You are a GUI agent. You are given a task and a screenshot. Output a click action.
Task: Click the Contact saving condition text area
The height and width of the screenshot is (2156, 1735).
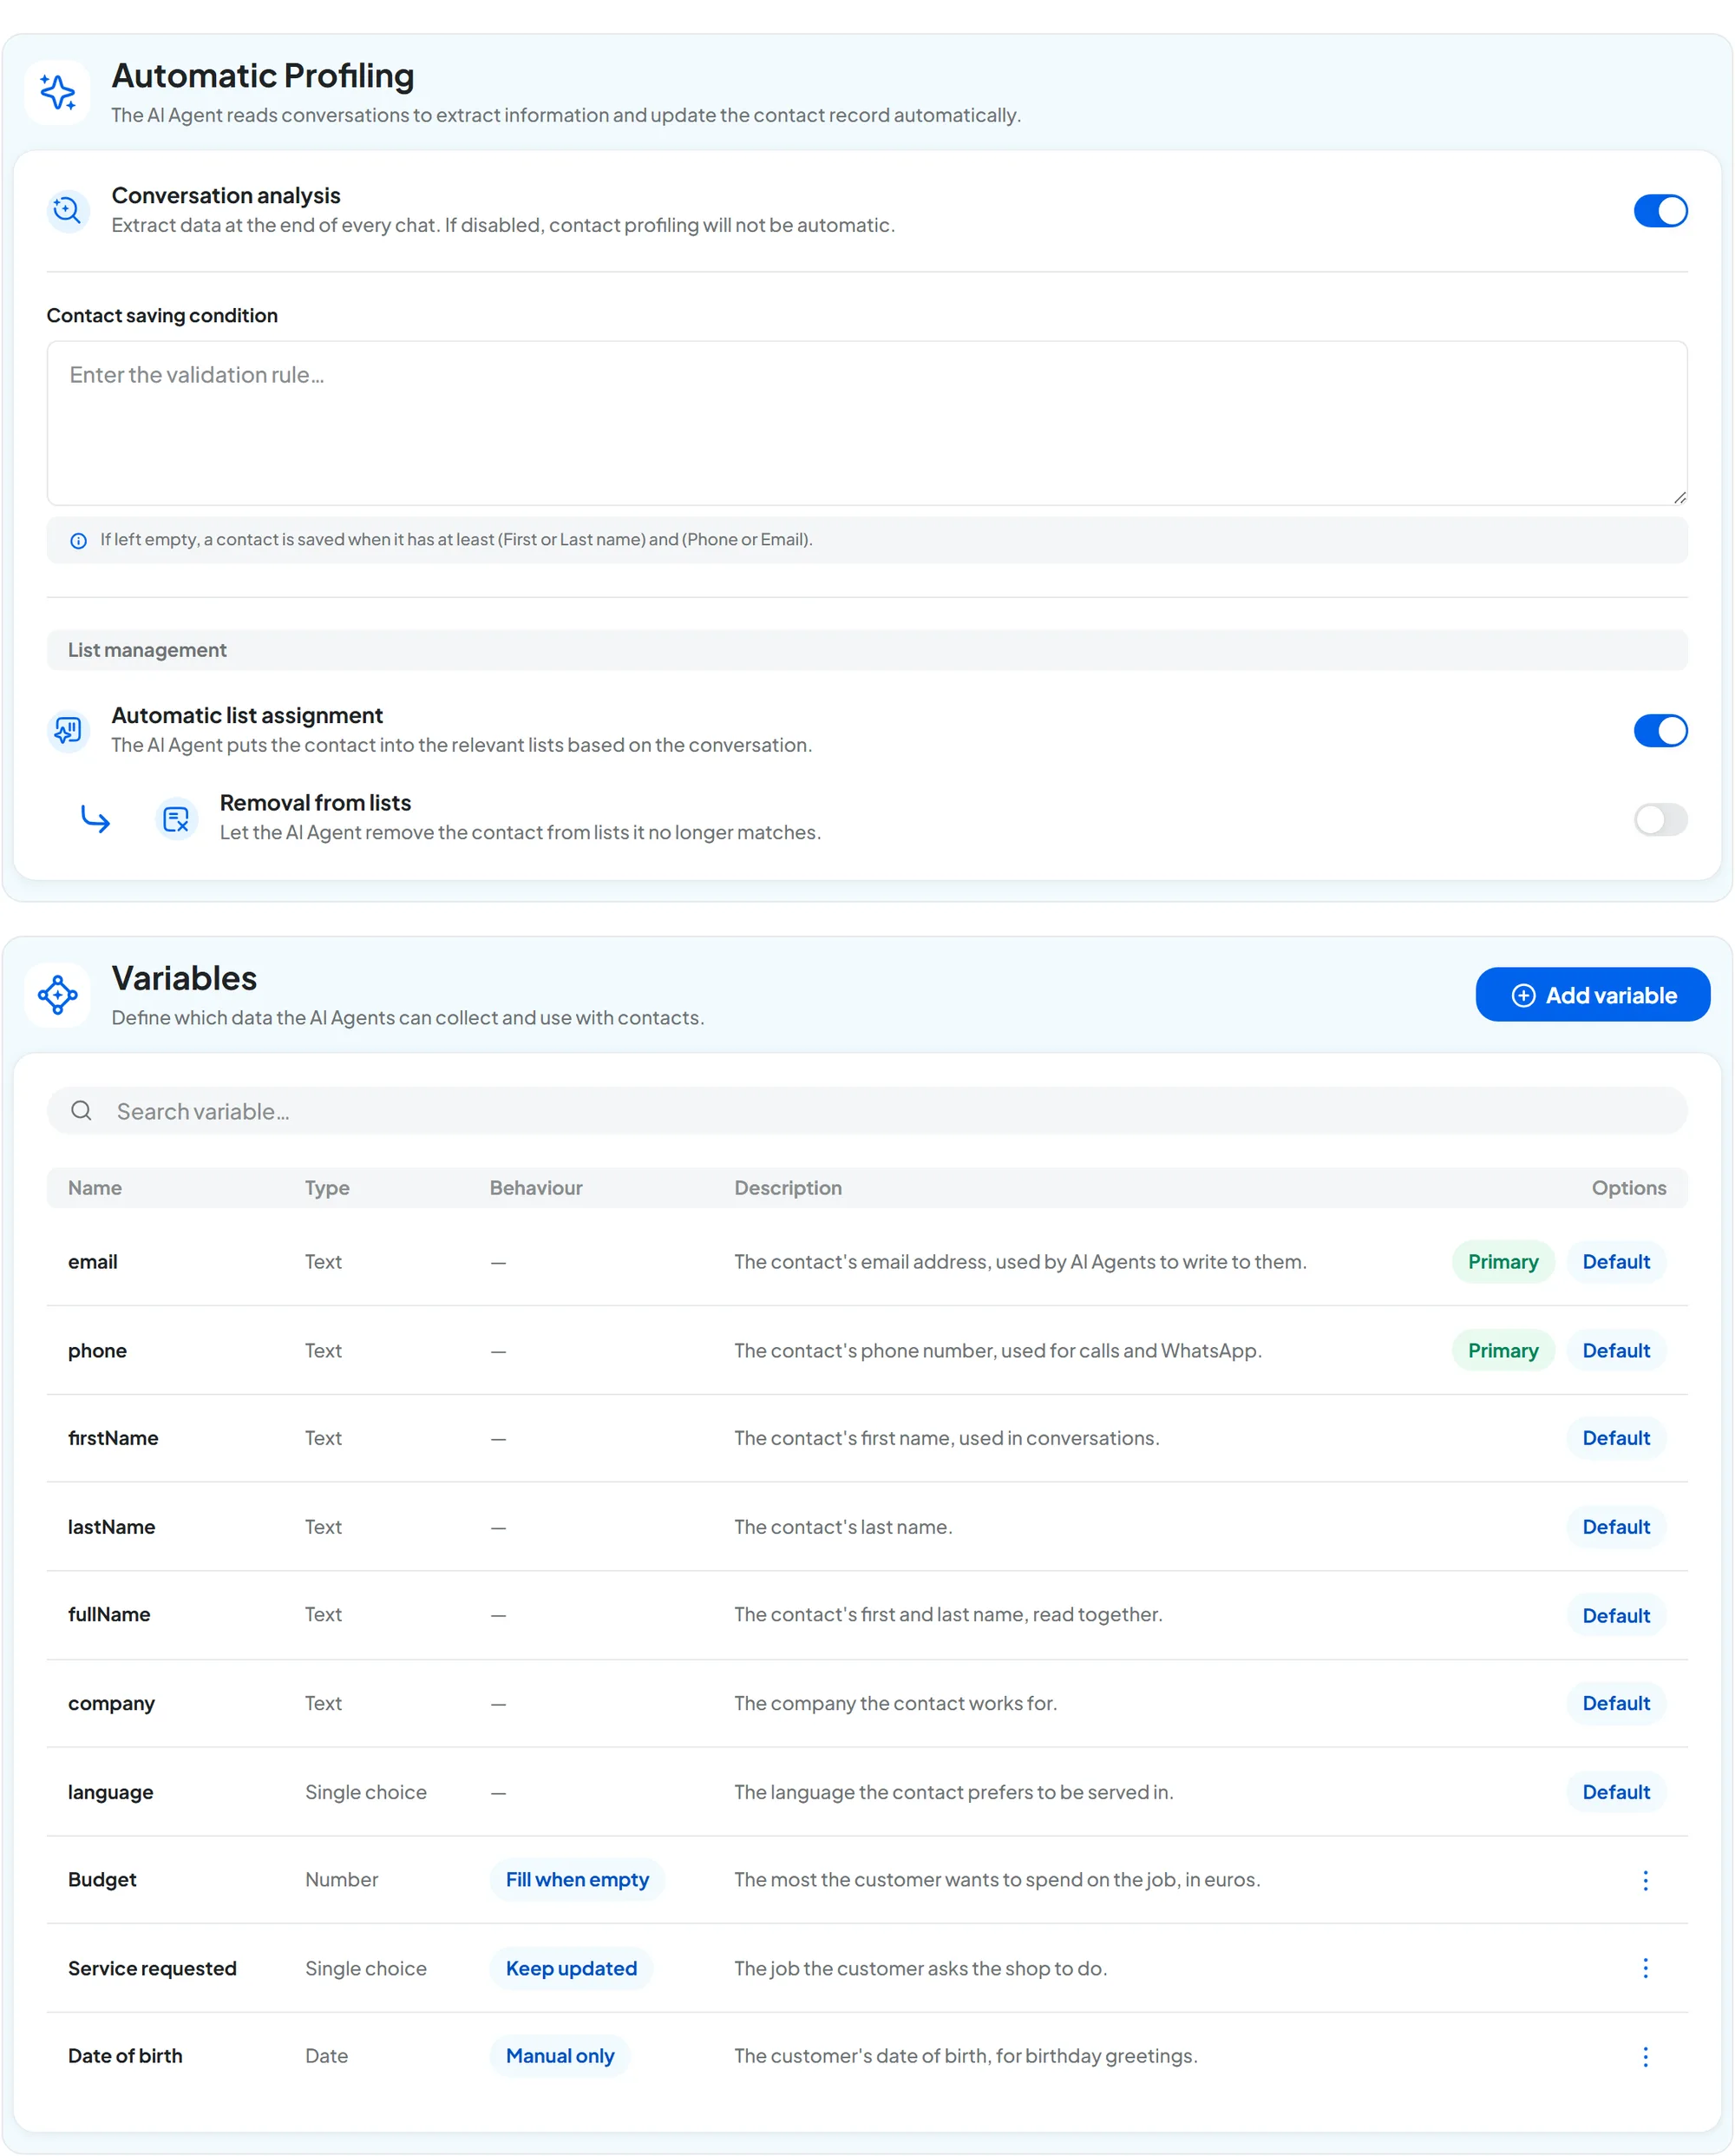pyautogui.click(x=867, y=423)
